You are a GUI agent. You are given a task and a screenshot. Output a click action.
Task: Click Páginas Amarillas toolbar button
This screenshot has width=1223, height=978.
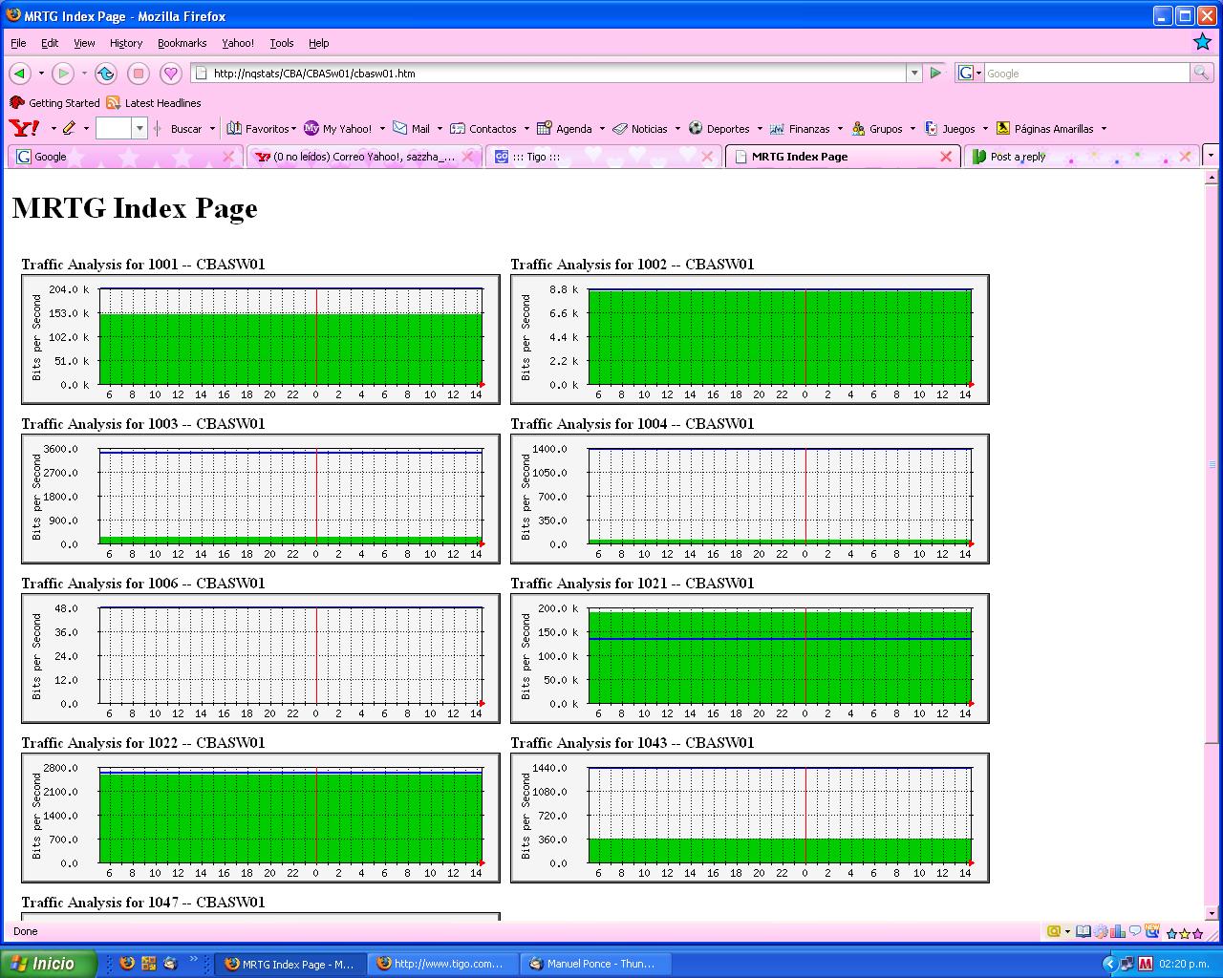tap(1044, 129)
